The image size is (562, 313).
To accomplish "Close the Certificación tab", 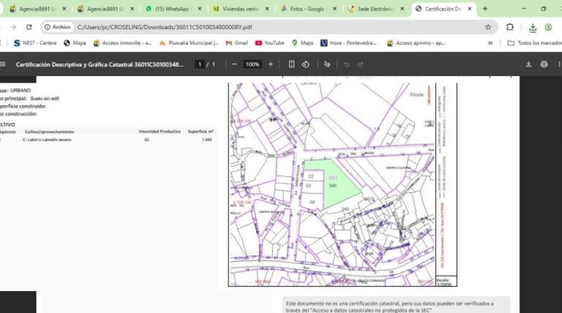I will coord(470,9).
